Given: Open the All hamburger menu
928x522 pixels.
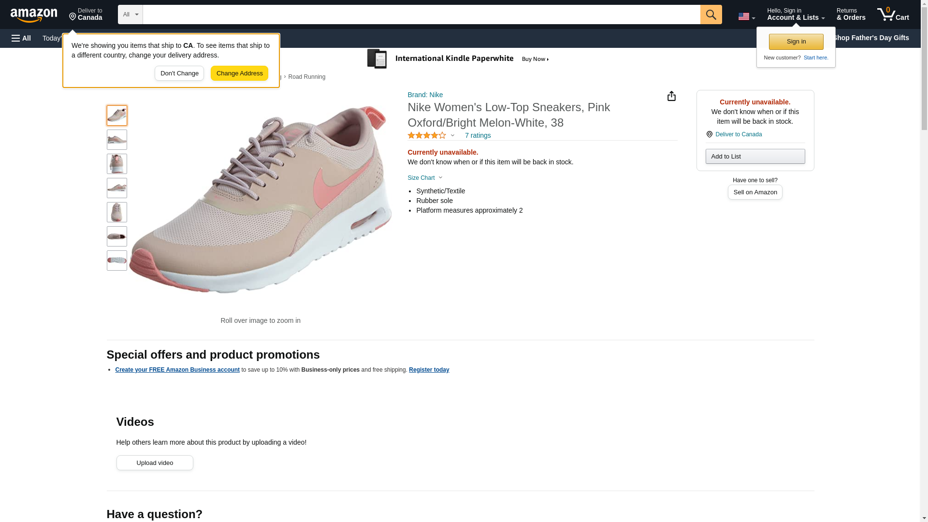Looking at the screenshot, I should [x=21, y=38].
